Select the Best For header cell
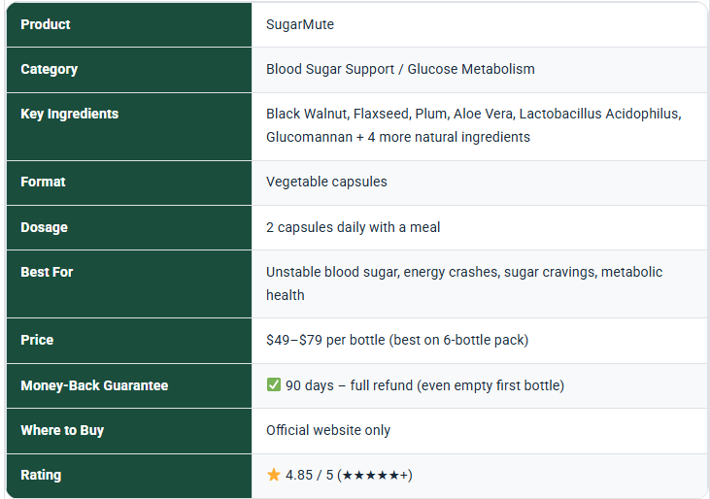710x499 pixels. [129, 283]
